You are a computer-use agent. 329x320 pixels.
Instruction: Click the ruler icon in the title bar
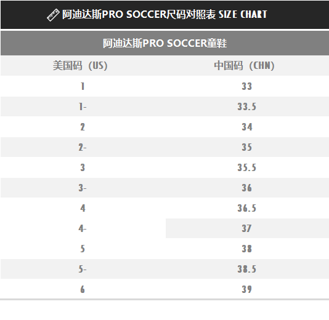pyautogui.click(x=53, y=15)
